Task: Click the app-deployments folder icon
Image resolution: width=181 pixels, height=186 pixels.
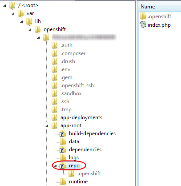Action: point(54,117)
